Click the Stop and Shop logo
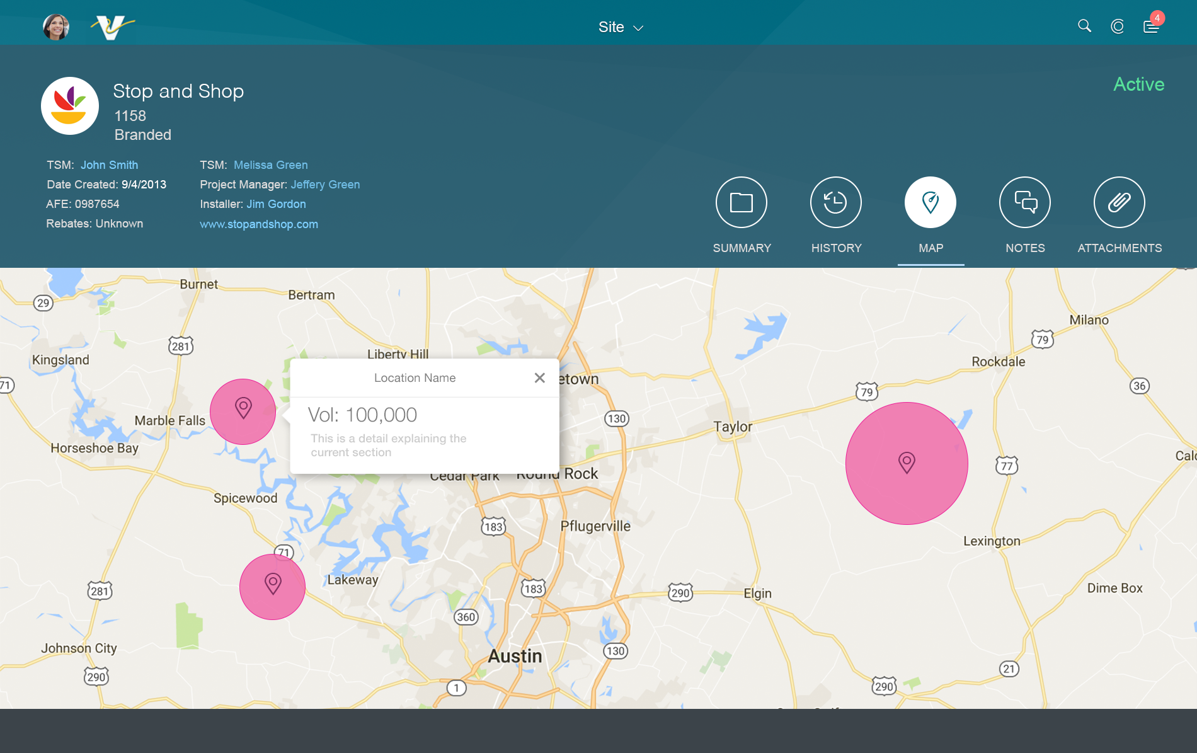This screenshot has width=1197, height=753. click(70, 106)
